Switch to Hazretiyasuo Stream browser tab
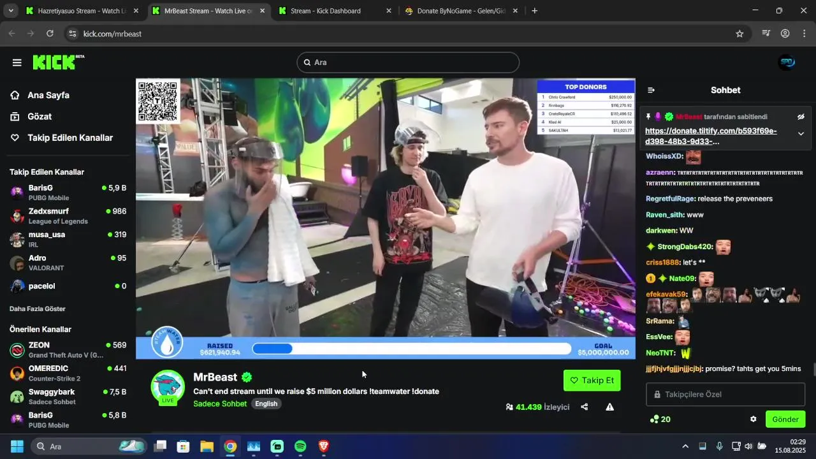Screen dimensions: 816x459 pyautogui.click(x=82, y=11)
